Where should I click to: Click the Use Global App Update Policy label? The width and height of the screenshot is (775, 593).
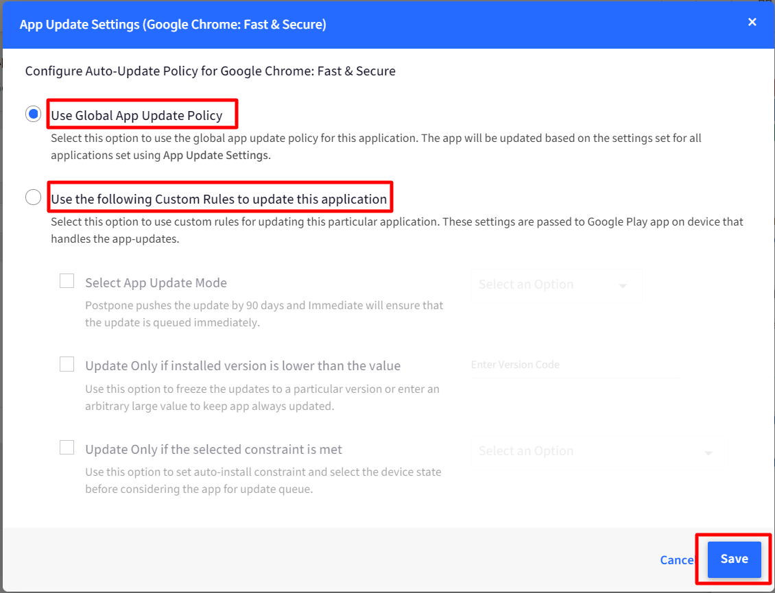coord(137,116)
